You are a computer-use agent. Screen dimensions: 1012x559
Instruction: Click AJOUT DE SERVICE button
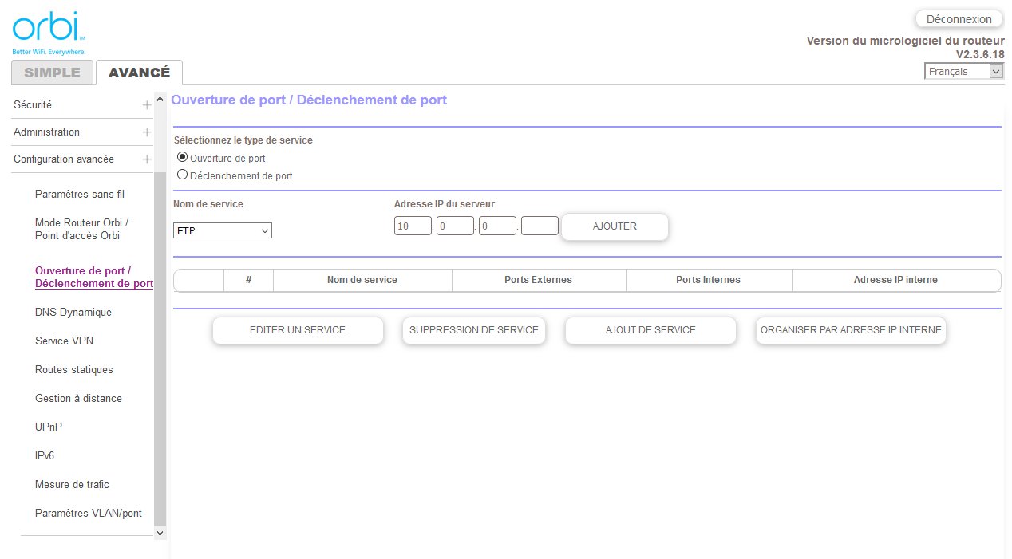[650, 330]
